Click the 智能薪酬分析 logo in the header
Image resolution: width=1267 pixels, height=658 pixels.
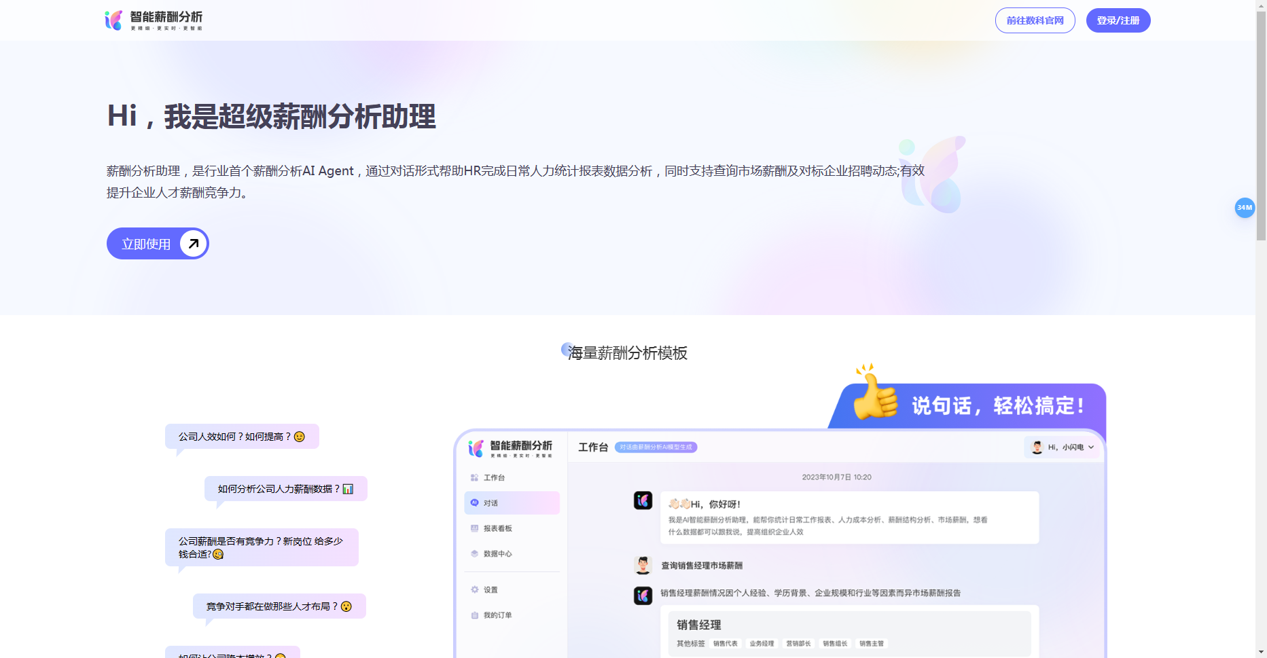click(154, 20)
